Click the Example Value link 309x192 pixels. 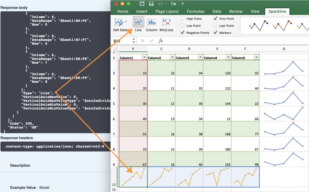[x=23, y=187]
